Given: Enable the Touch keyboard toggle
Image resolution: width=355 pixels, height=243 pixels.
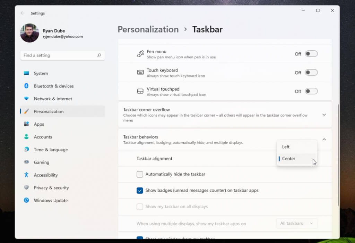Looking at the screenshot, I should (x=311, y=73).
